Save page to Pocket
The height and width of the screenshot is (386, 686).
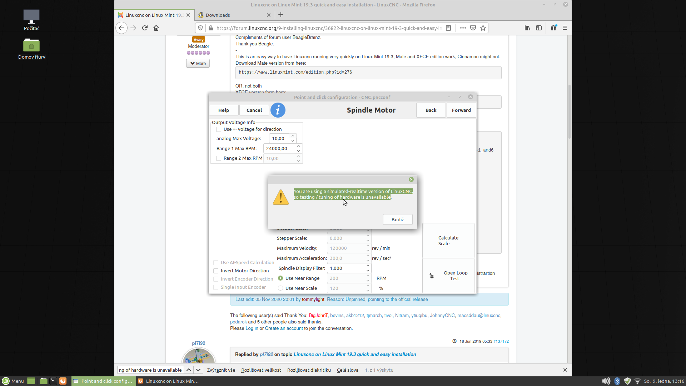coord(473,28)
